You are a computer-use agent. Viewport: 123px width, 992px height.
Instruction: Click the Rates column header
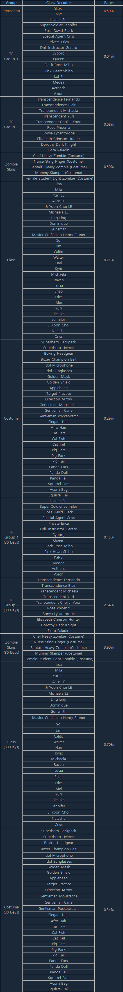(x=109, y=3)
